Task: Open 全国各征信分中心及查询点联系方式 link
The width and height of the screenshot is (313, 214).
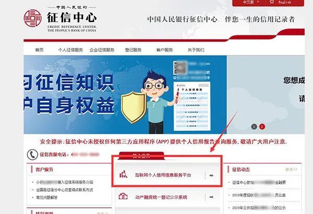Action: 65,190
